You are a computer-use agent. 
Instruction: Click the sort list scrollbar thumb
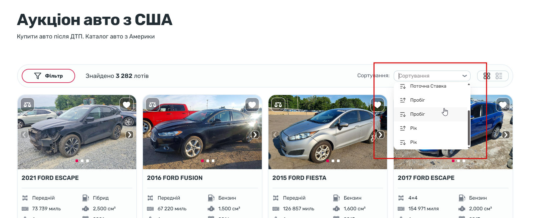[469, 128]
